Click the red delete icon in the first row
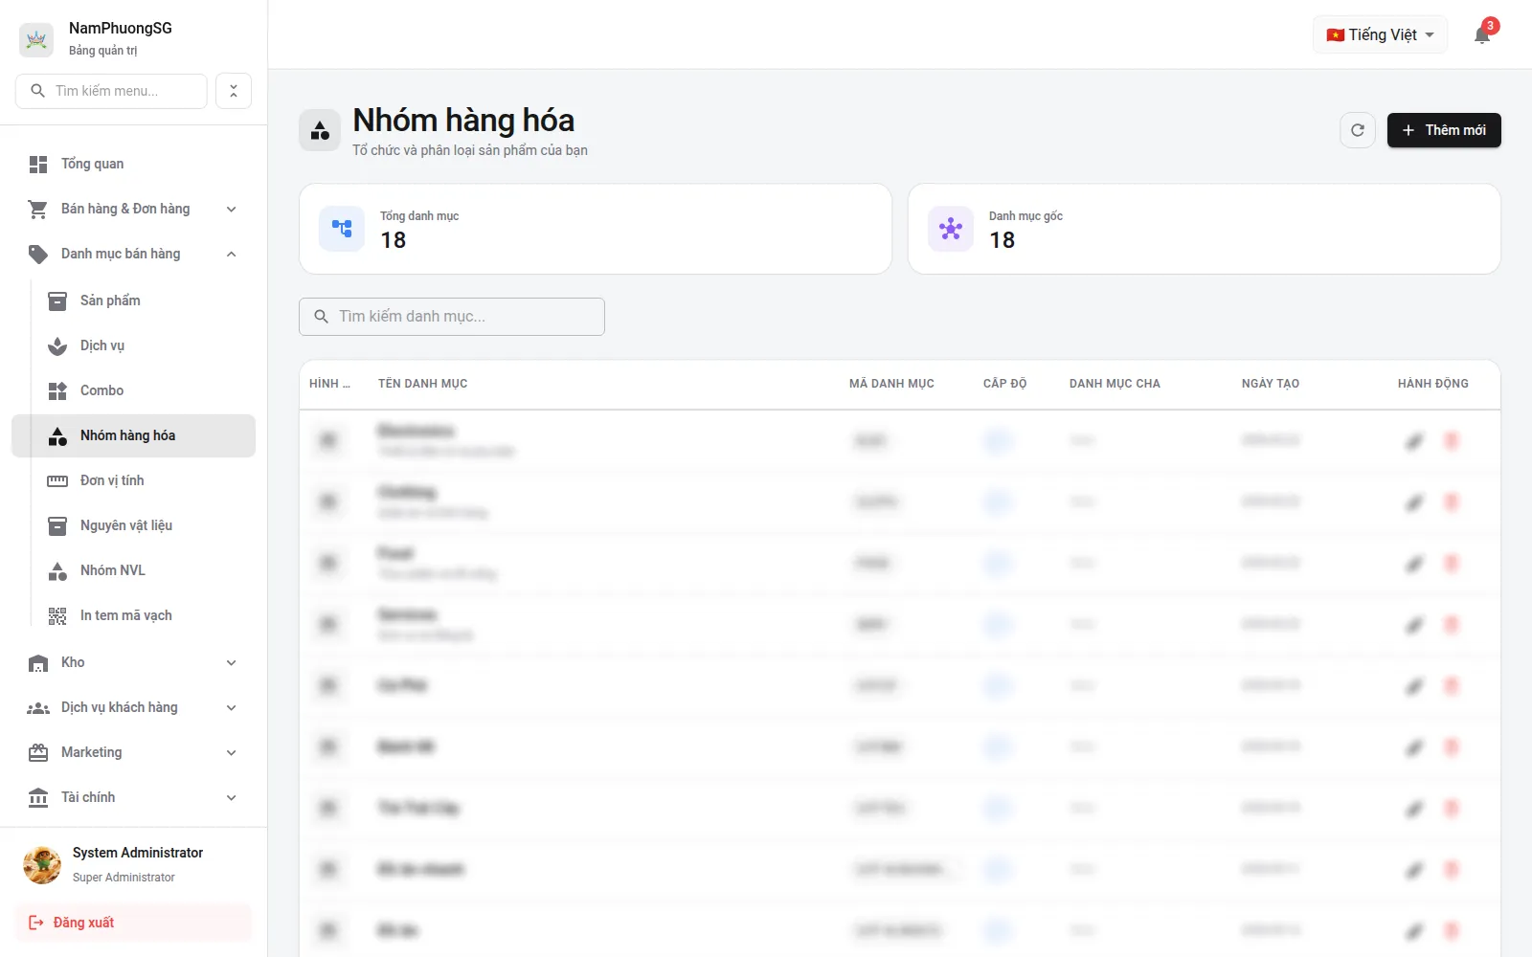The image size is (1532, 957). tap(1452, 441)
